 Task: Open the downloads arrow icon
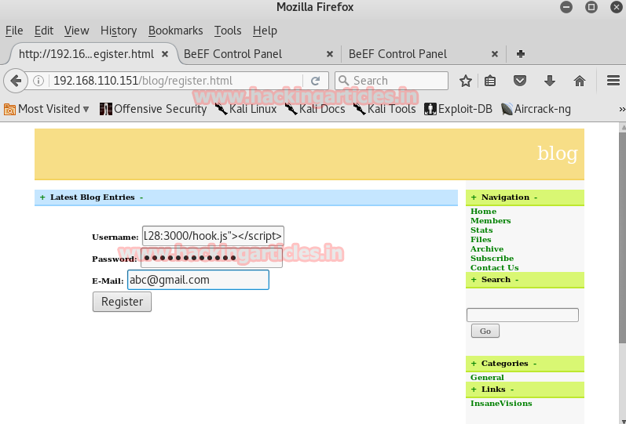[550, 81]
